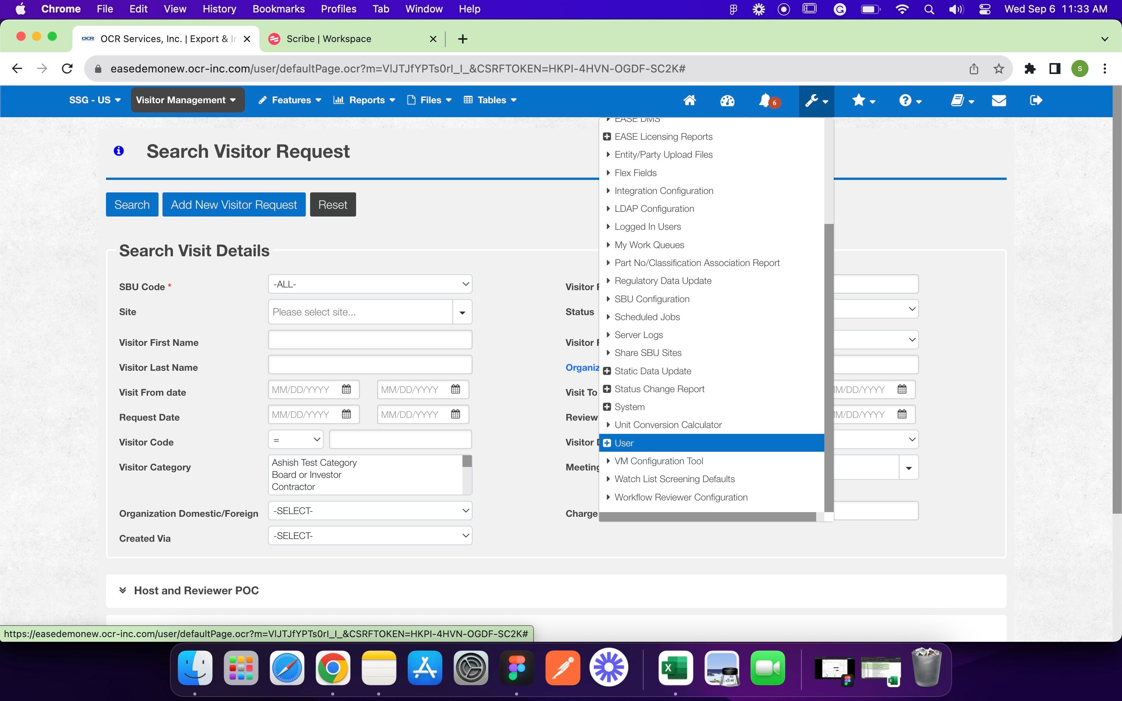The width and height of the screenshot is (1122, 701).
Task: Open the Visit From date calendar picker
Action: pos(346,389)
